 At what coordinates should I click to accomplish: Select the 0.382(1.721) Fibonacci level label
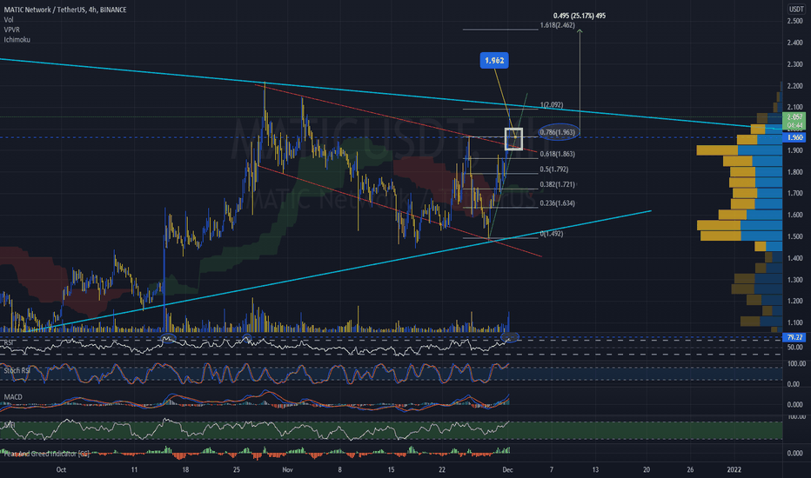pyautogui.click(x=557, y=184)
